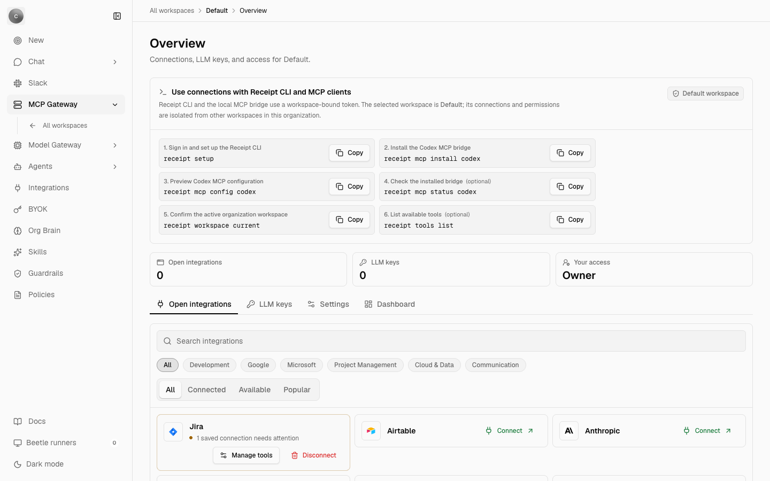This screenshot has height=481, width=770.
Task: Copy the receipt workspace current command
Action: (349, 220)
